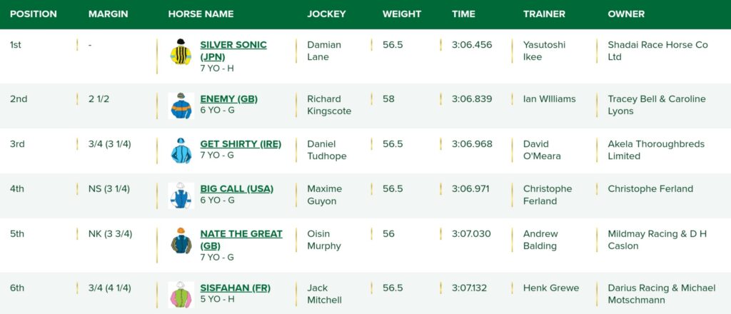Click the MARGIN column header
The width and height of the screenshot is (731, 314).
coord(109,14)
